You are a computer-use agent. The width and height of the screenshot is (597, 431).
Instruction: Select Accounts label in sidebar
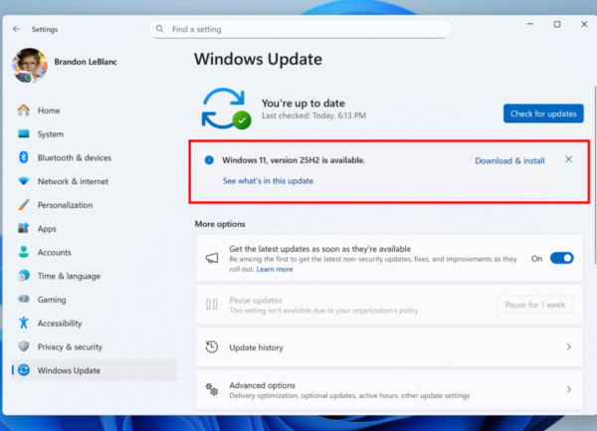pos(54,253)
